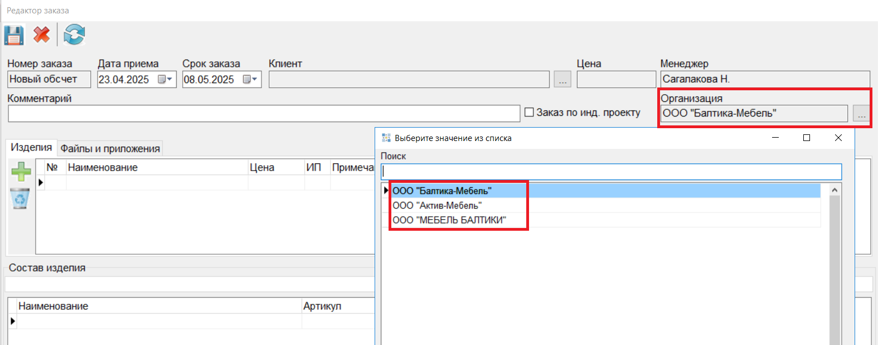The width and height of the screenshot is (878, 345).
Task: Select ООО "Актив-Мебель" in the list
Action: (x=437, y=206)
